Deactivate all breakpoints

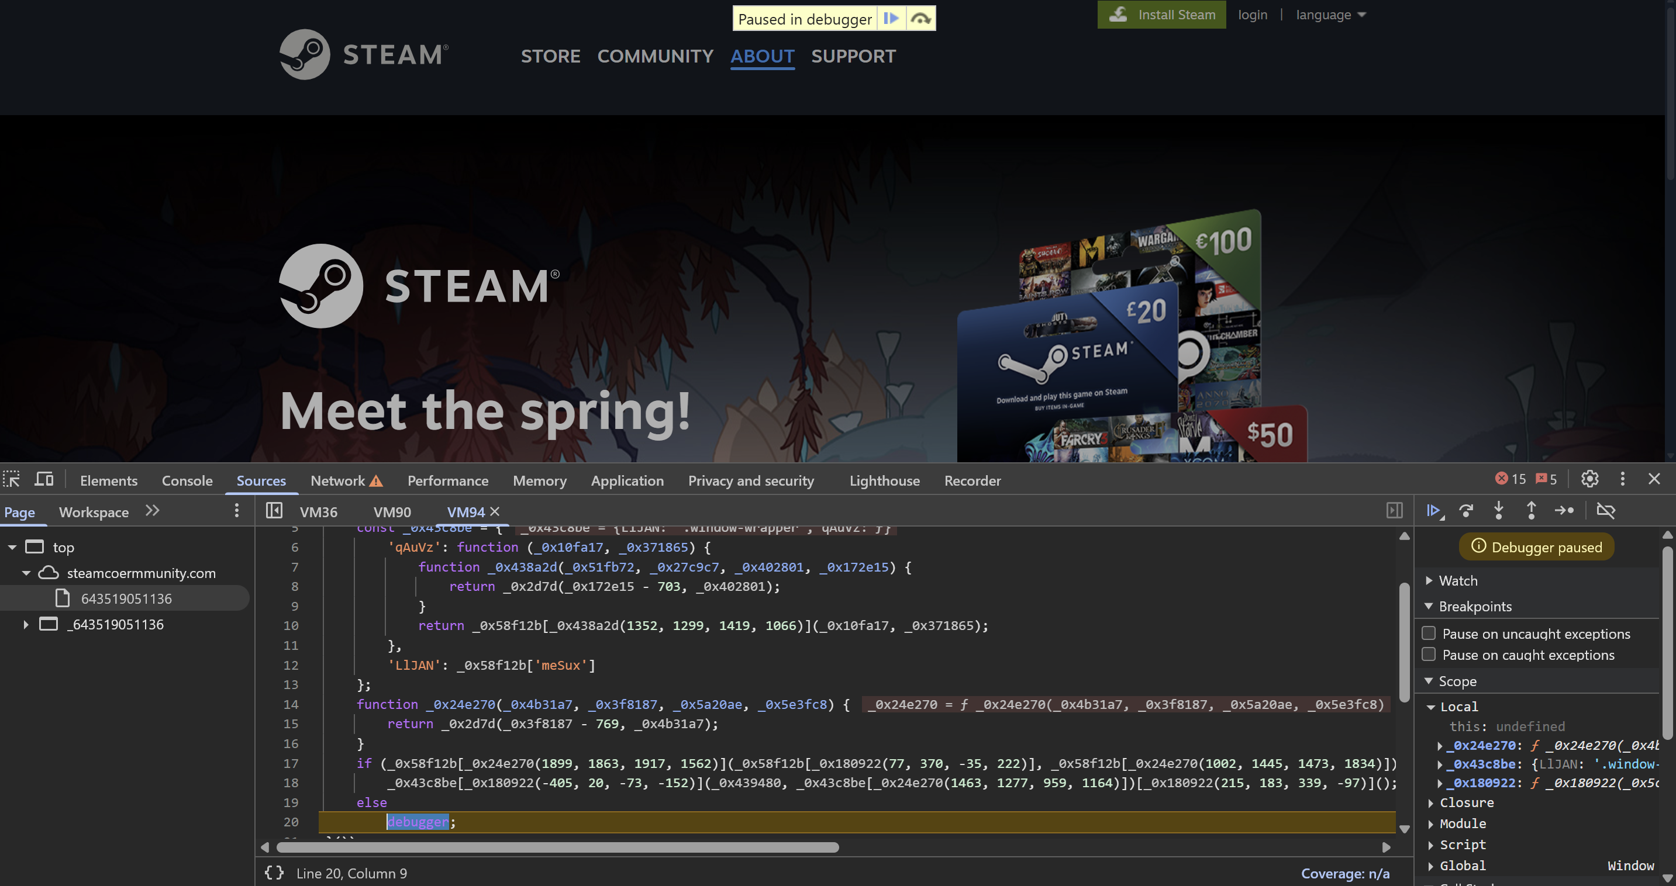(x=1606, y=511)
